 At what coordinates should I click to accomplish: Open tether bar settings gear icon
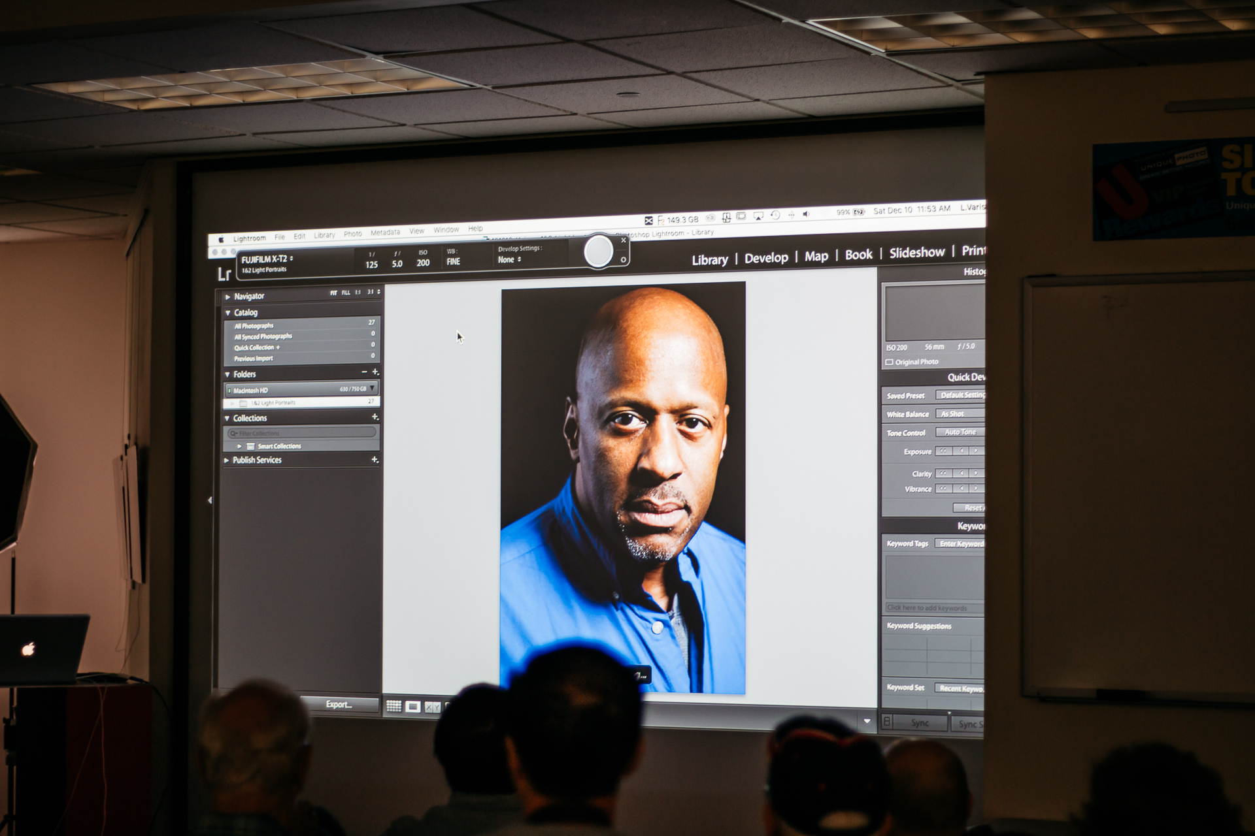coord(624,260)
